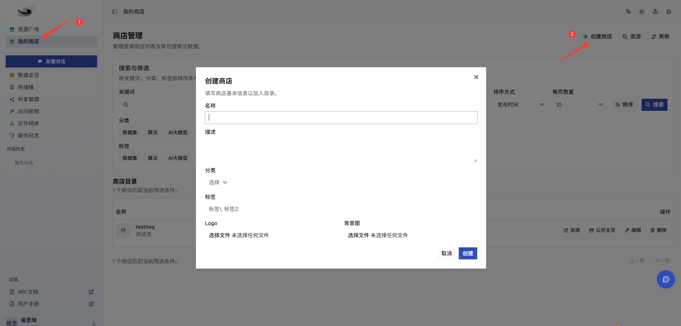Focus the 名称 input field in dialog
Image resolution: width=681 pixels, height=326 pixels.
341,118
